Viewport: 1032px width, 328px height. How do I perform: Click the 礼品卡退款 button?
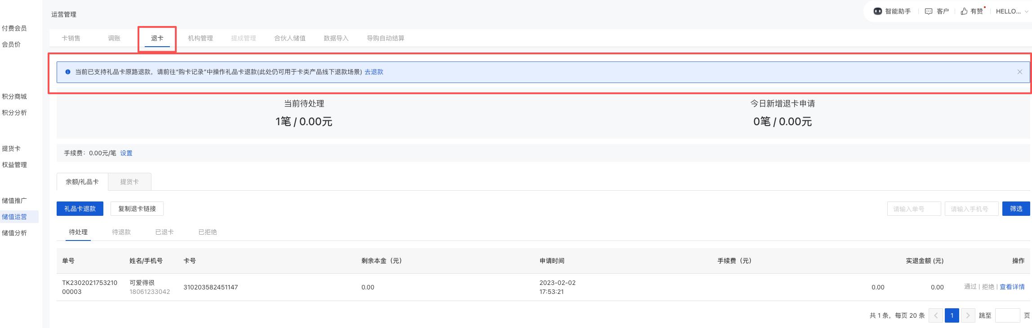[x=80, y=209]
